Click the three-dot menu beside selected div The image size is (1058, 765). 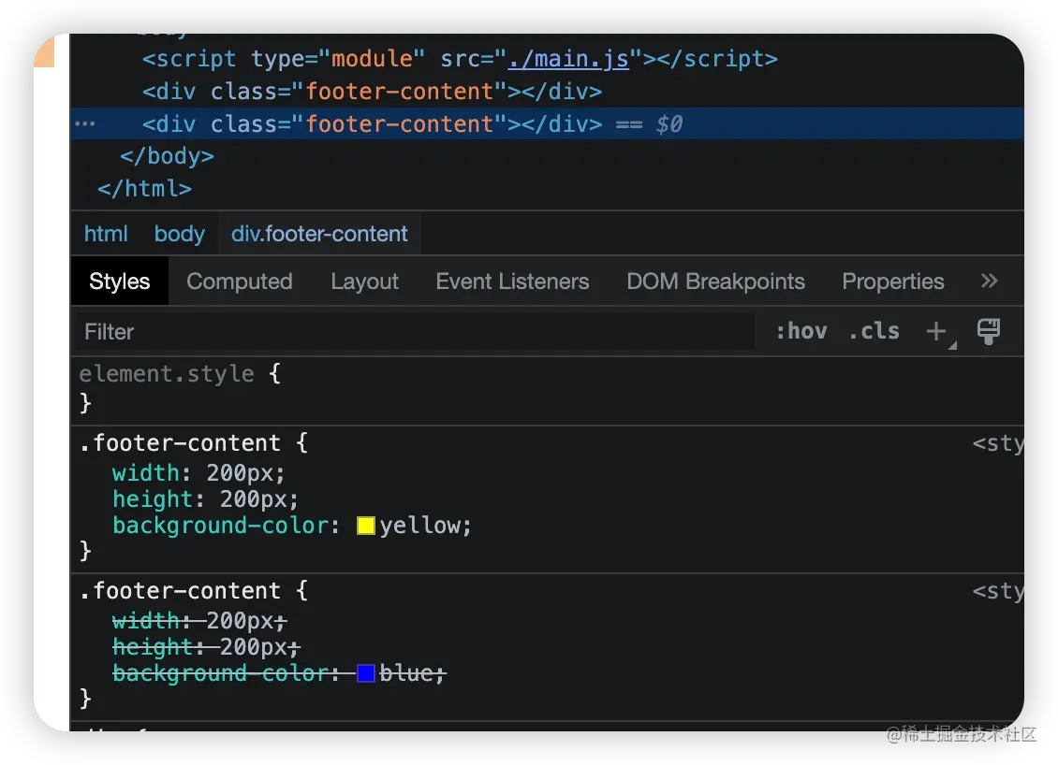coord(85,124)
